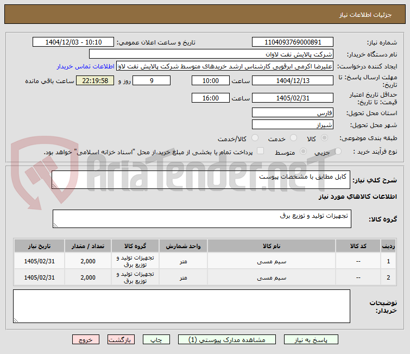
Task: Open مشاهده مدارک پیوستی (1) button
Action: (226, 340)
